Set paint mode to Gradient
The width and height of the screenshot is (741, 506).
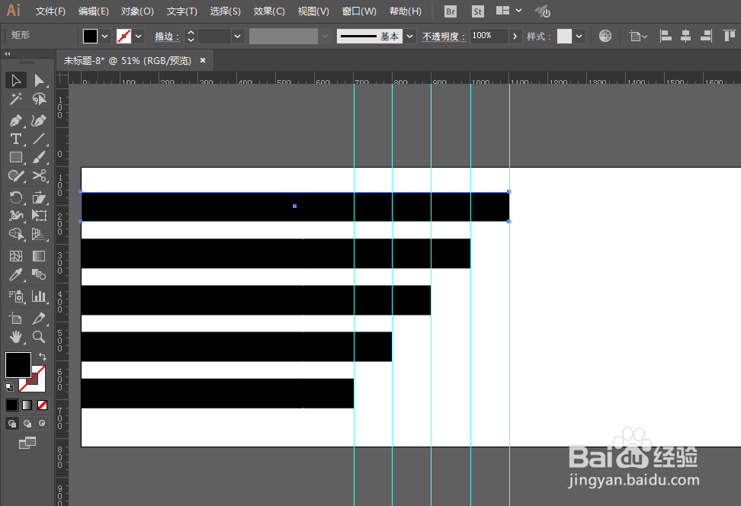[27, 405]
